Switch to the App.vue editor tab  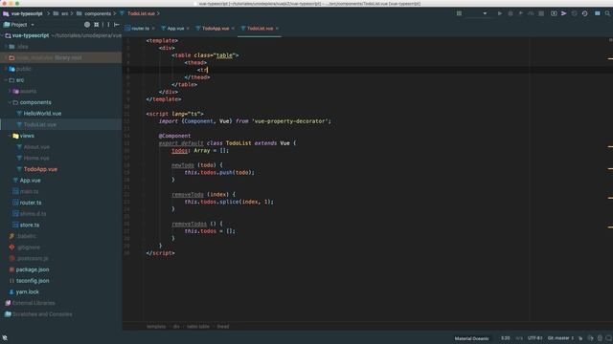pos(175,29)
